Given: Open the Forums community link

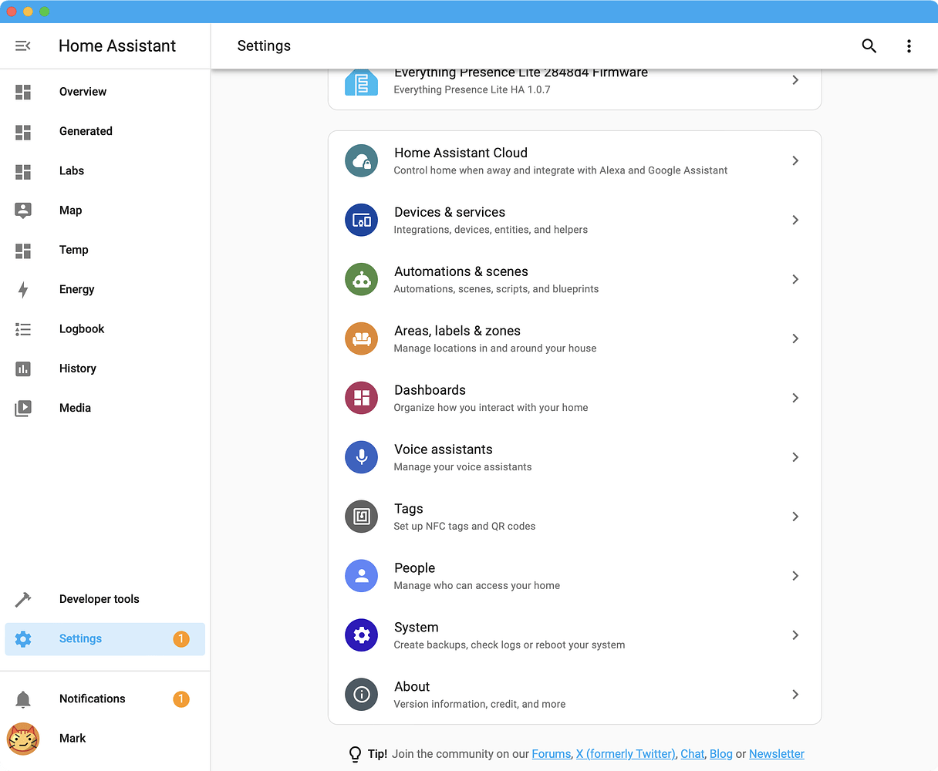Looking at the screenshot, I should (551, 754).
